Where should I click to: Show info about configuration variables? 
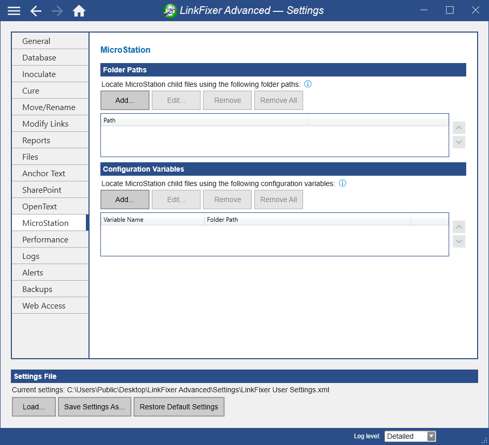pyautogui.click(x=343, y=183)
